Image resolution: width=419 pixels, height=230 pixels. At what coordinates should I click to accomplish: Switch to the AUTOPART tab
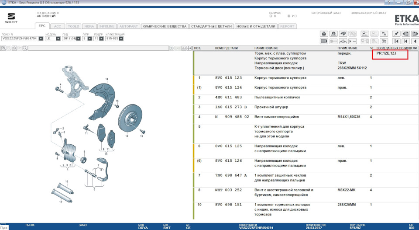[128, 26]
